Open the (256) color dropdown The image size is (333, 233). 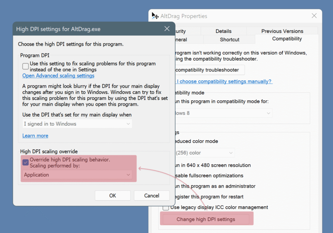(x=205, y=153)
